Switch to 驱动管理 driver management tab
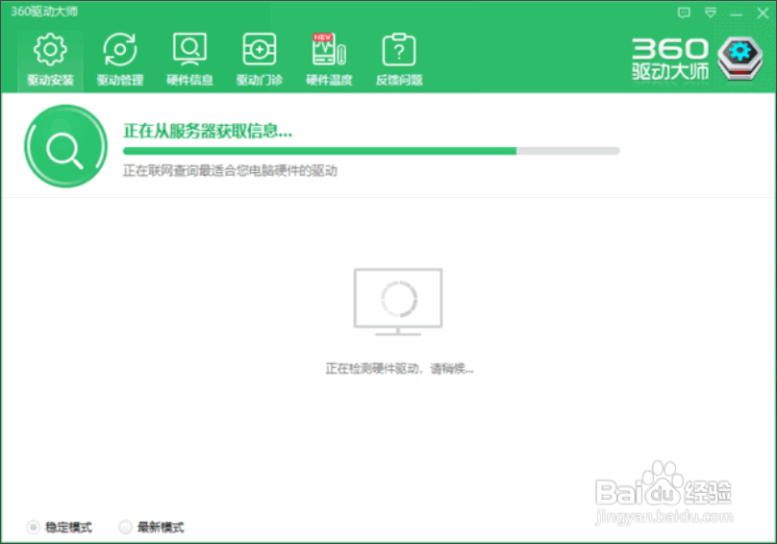Viewport: 777px width, 544px height. point(120,60)
